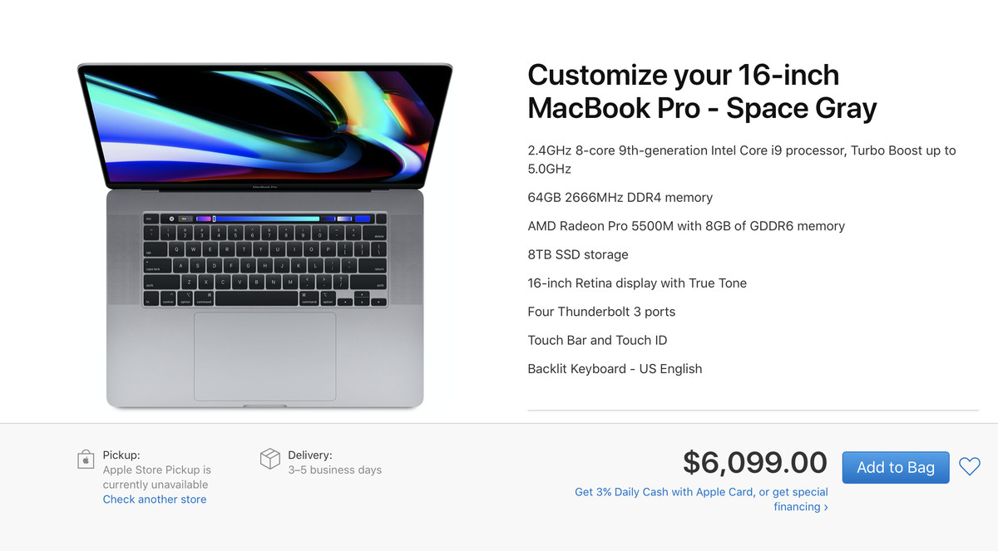This screenshot has height=551, width=998.
Task: Click the Backlit Keyboard US English spec
Action: point(615,368)
